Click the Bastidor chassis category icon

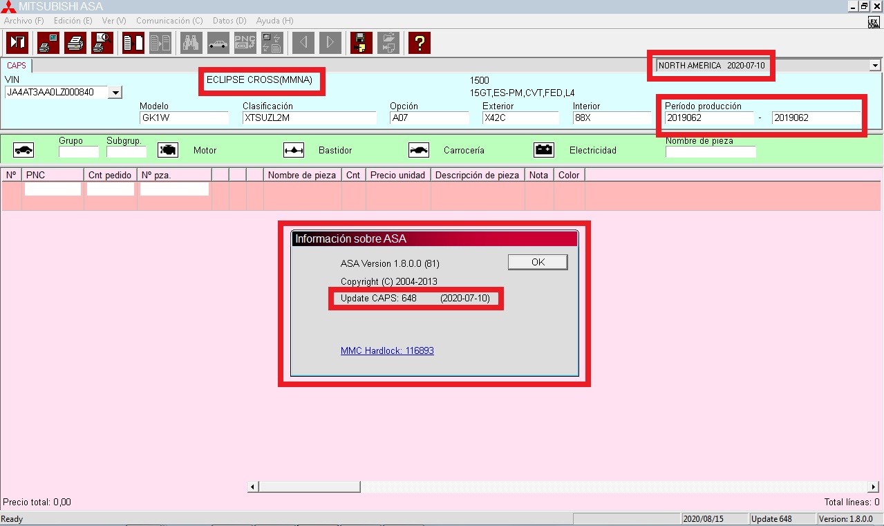point(293,149)
